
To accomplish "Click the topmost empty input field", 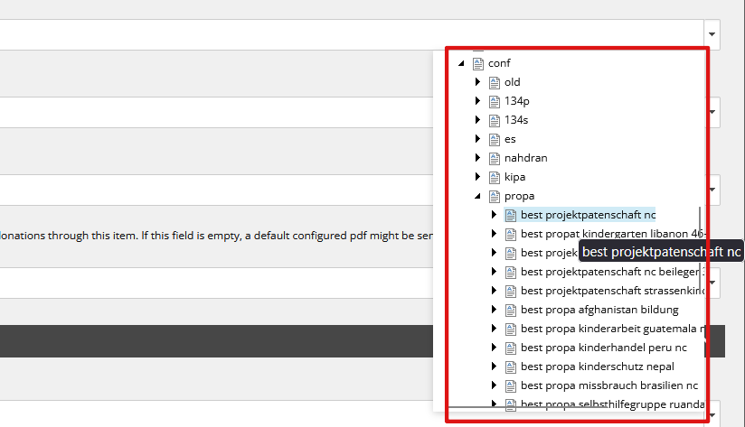I will [352, 34].
